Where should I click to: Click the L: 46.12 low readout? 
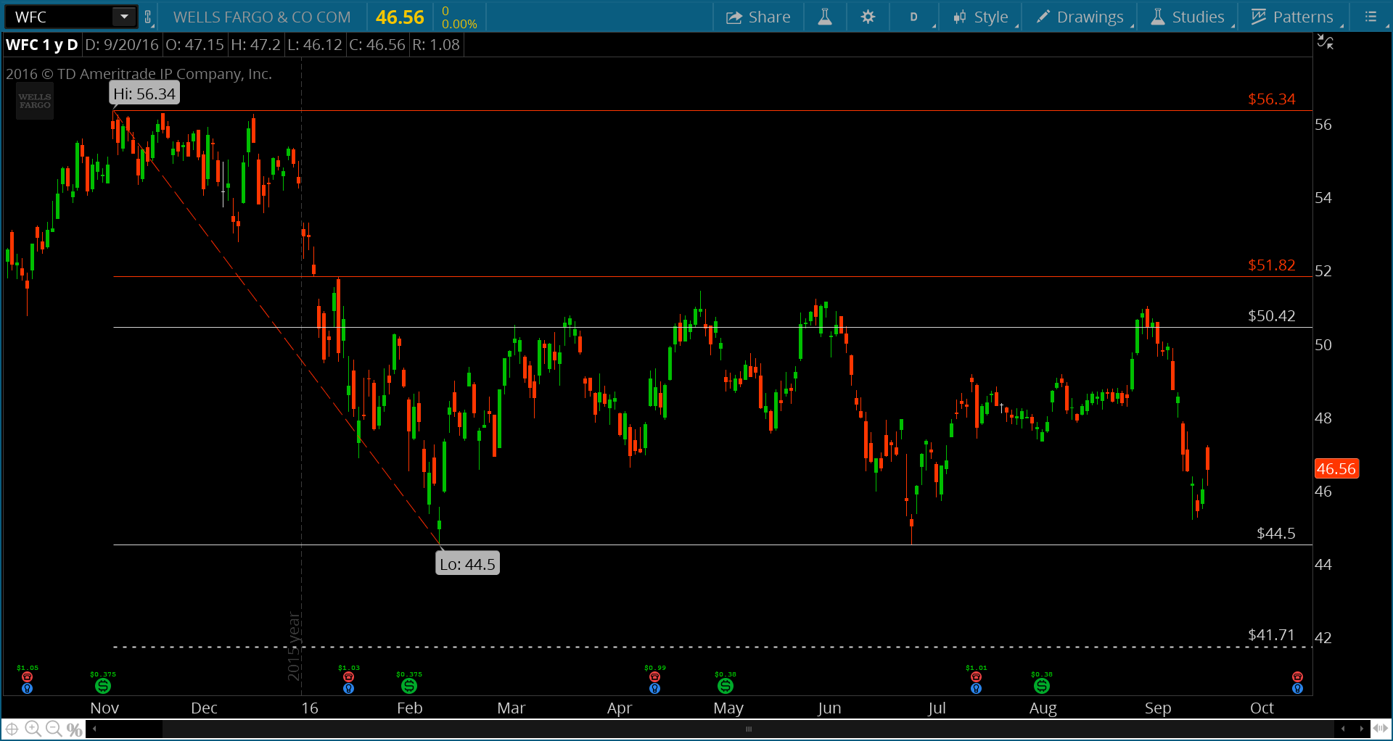pos(315,45)
